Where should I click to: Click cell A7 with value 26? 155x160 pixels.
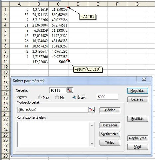19,41
